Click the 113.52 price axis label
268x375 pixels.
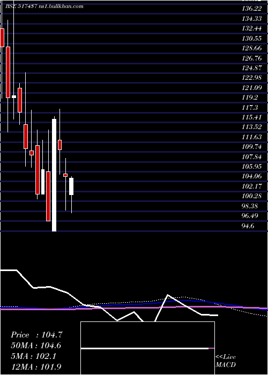(x=251, y=127)
